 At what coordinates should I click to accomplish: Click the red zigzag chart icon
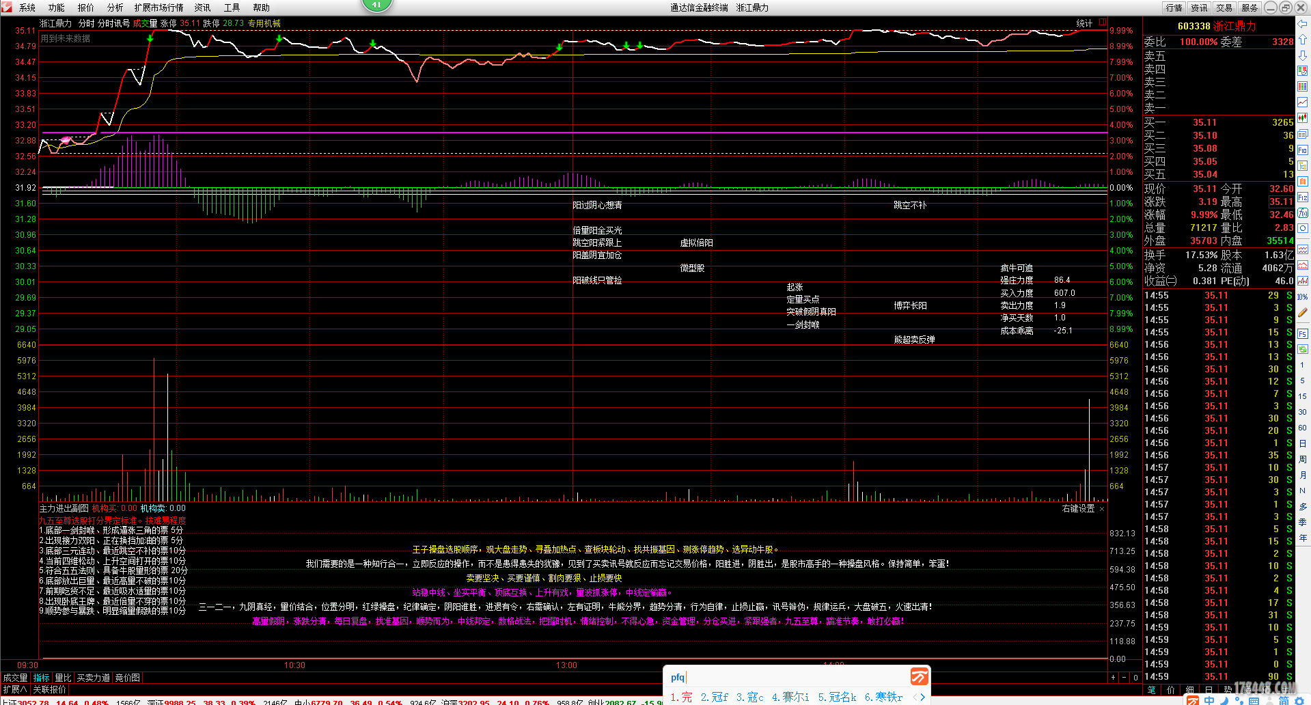pyautogui.click(x=1303, y=281)
